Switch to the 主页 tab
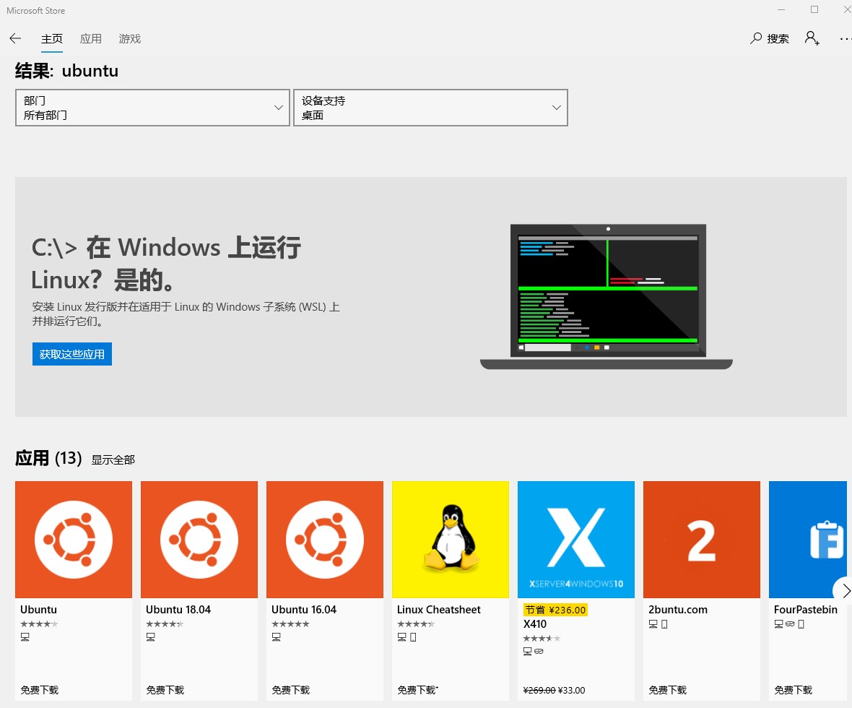The image size is (852, 708). (x=51, y=38)
